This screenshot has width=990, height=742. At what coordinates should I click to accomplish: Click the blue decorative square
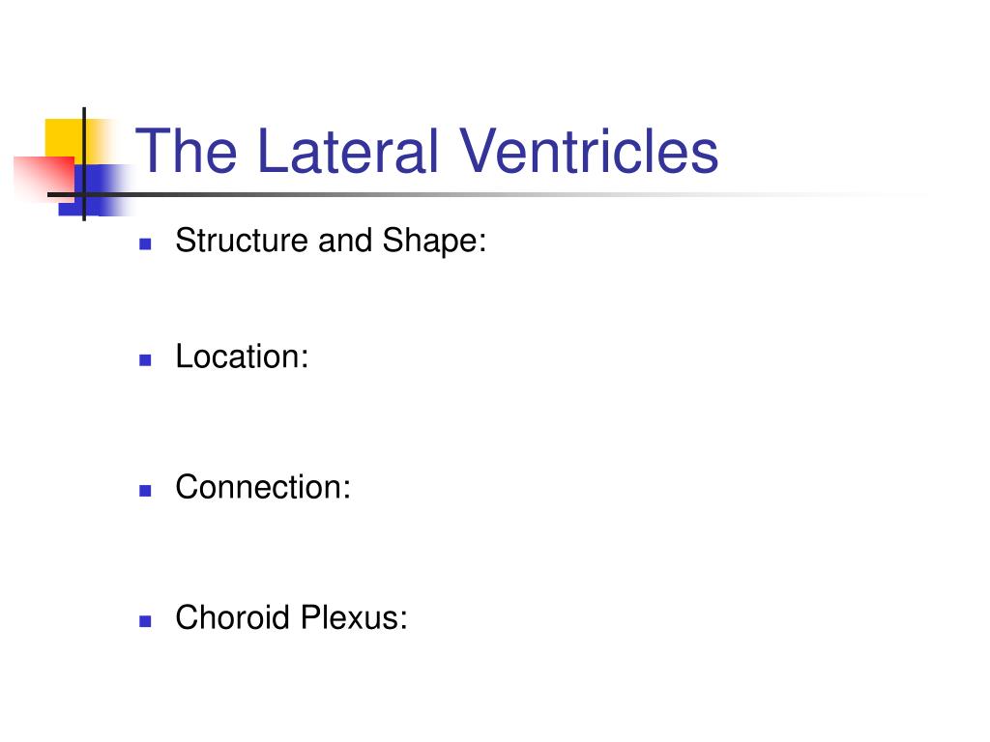tap(95, 190)
